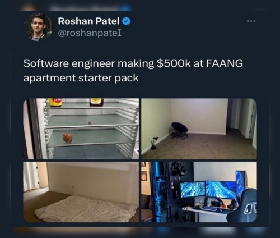Click the yellow bottle in the fridge
Screen dimensions: 280x238
[55, 102]
